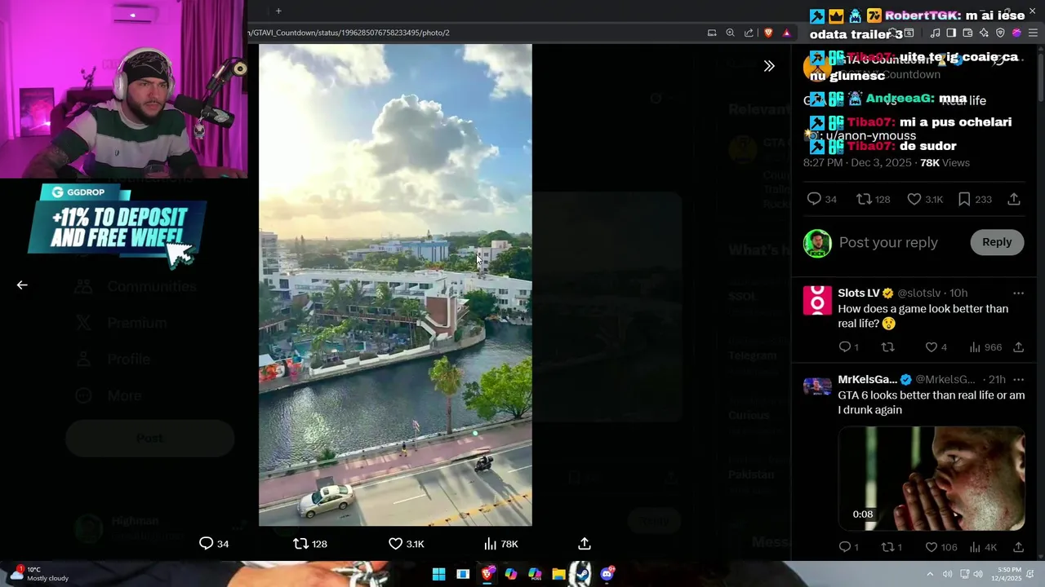Open the browser hamburger menu

click(1033, 33)
